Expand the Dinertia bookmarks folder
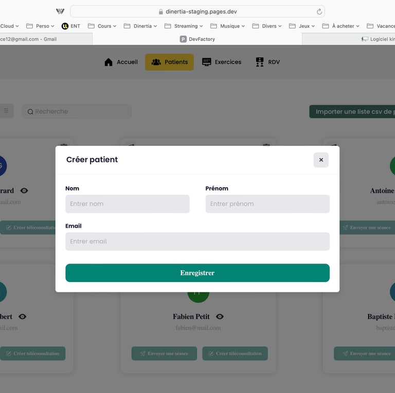 coord(140,26)
